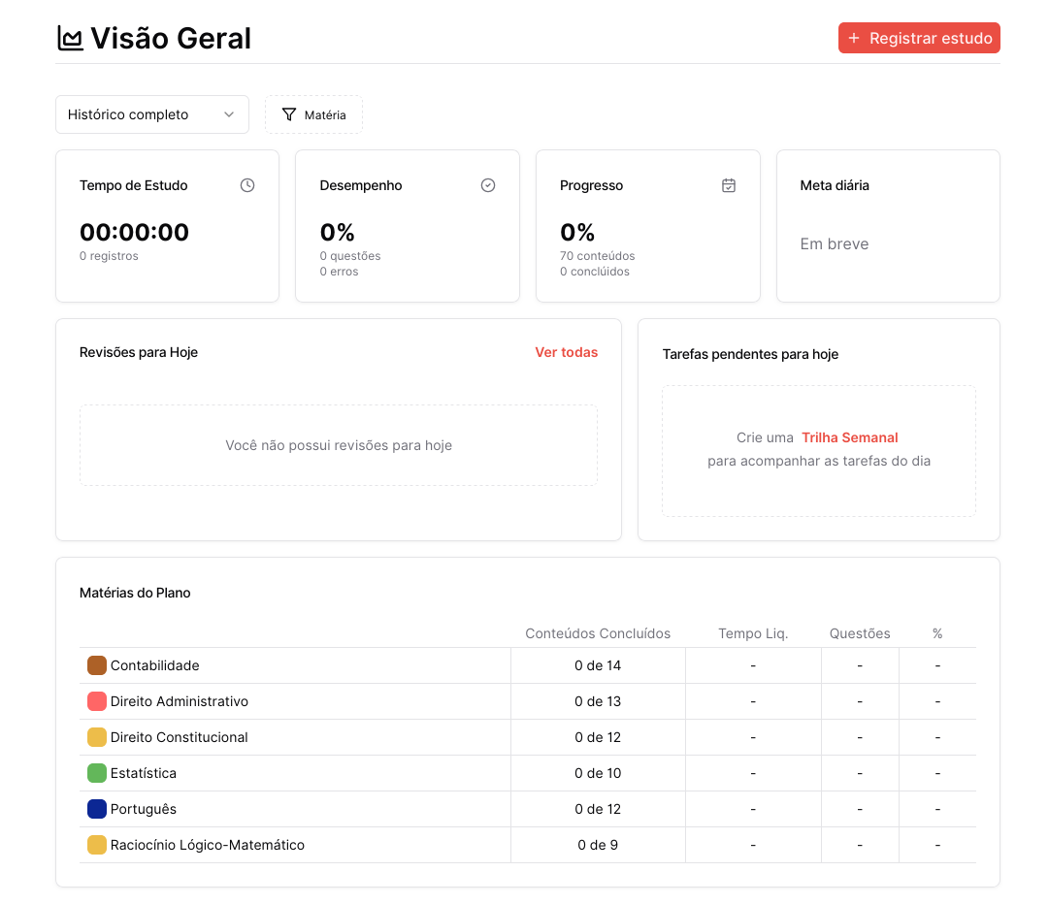Click the clock icon in Tempo de Estudo
The width and height of the screenshot is (1049, 904).
coord(247,185)
